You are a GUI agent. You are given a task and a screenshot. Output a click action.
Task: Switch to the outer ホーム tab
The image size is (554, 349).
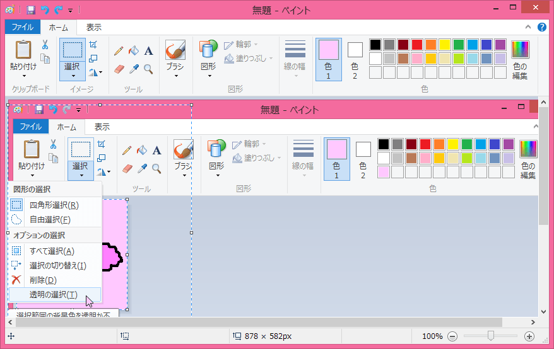pyautogui.click(x=58, y=28)
